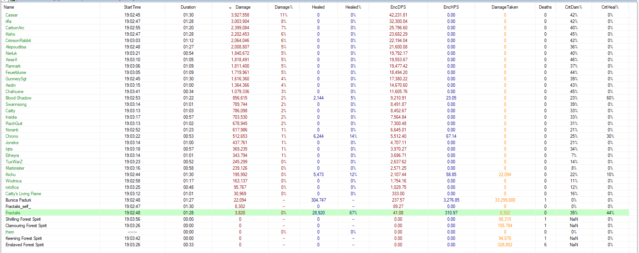Click the EncHPS column header
The width and height of the screenshot is (639, 253).
coord(451,7)
